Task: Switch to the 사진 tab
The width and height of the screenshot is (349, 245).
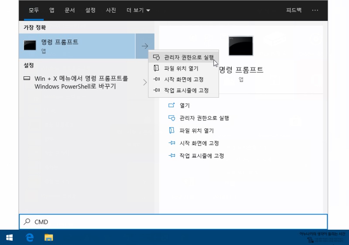Action: (111, 10)
